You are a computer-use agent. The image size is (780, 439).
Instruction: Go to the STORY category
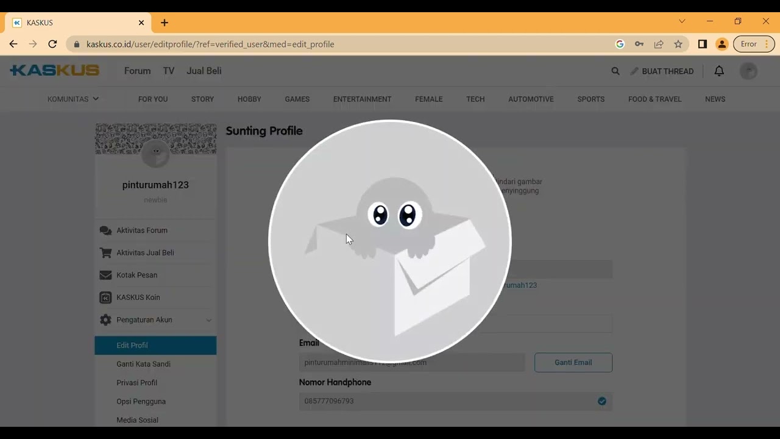coord(202,99)
